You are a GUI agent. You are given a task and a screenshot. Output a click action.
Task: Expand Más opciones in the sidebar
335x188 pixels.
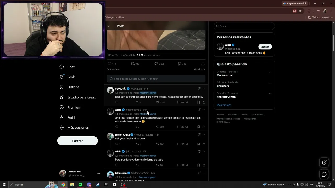pos(74,128)
